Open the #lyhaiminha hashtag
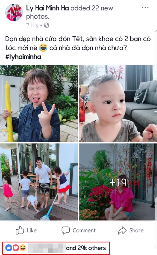This screenshot has width=157, height=255. click(x=23, y=57)
